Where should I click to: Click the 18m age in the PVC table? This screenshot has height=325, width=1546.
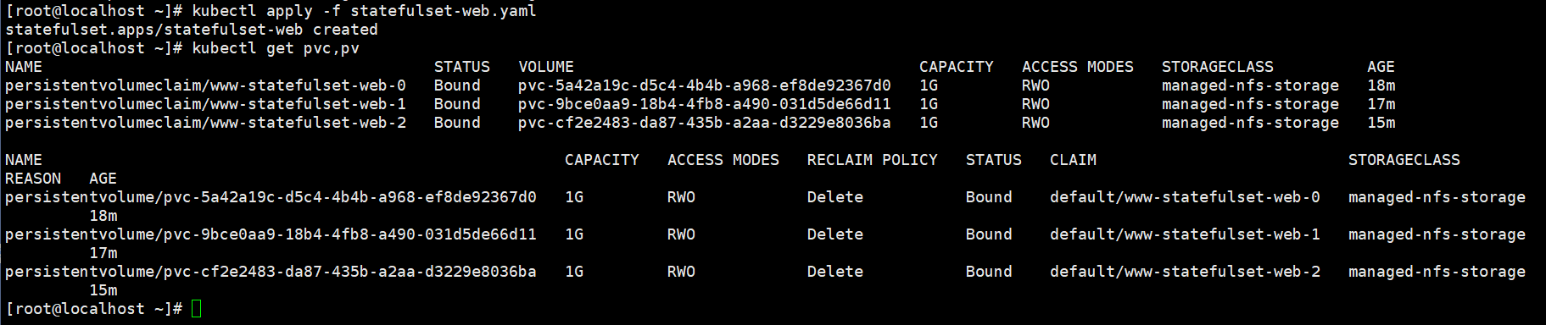pos(1381,85)
